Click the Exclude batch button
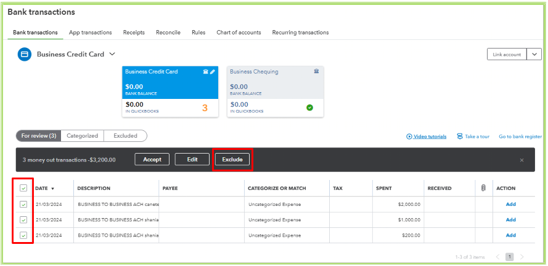The width and height of the screenshot is (548, 266). click(232, 160)
